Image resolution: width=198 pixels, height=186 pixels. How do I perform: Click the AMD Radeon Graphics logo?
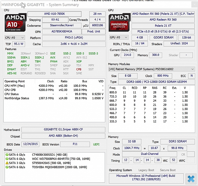pyautogui.click(x=119, y=22)
